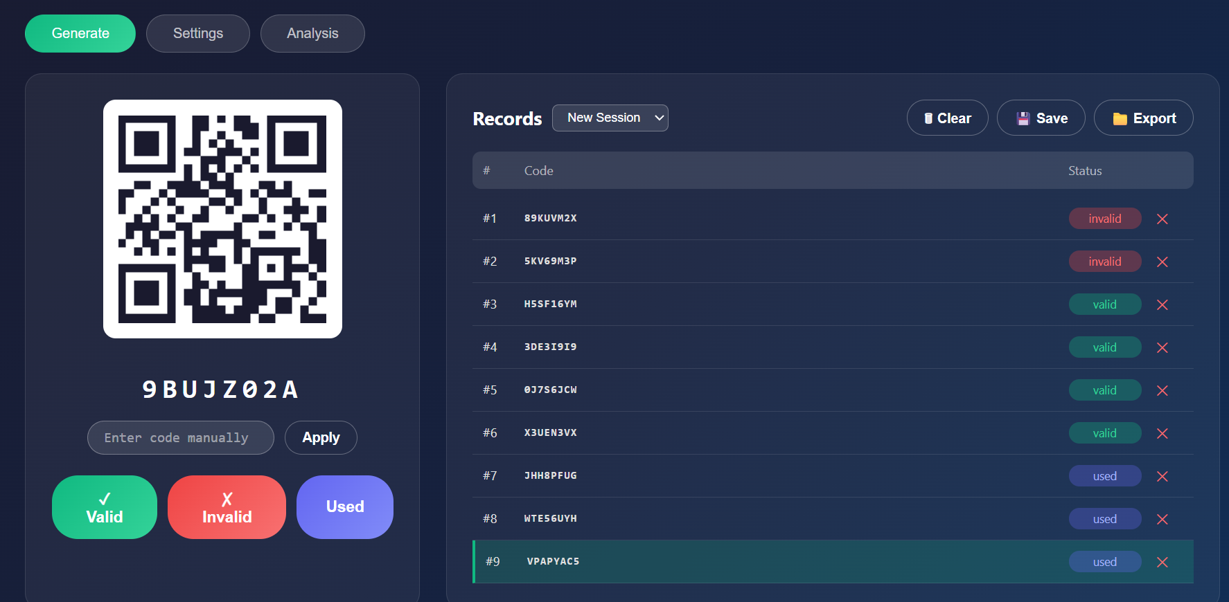Click the valid badge for H5SF16YM

point(1105,304)
